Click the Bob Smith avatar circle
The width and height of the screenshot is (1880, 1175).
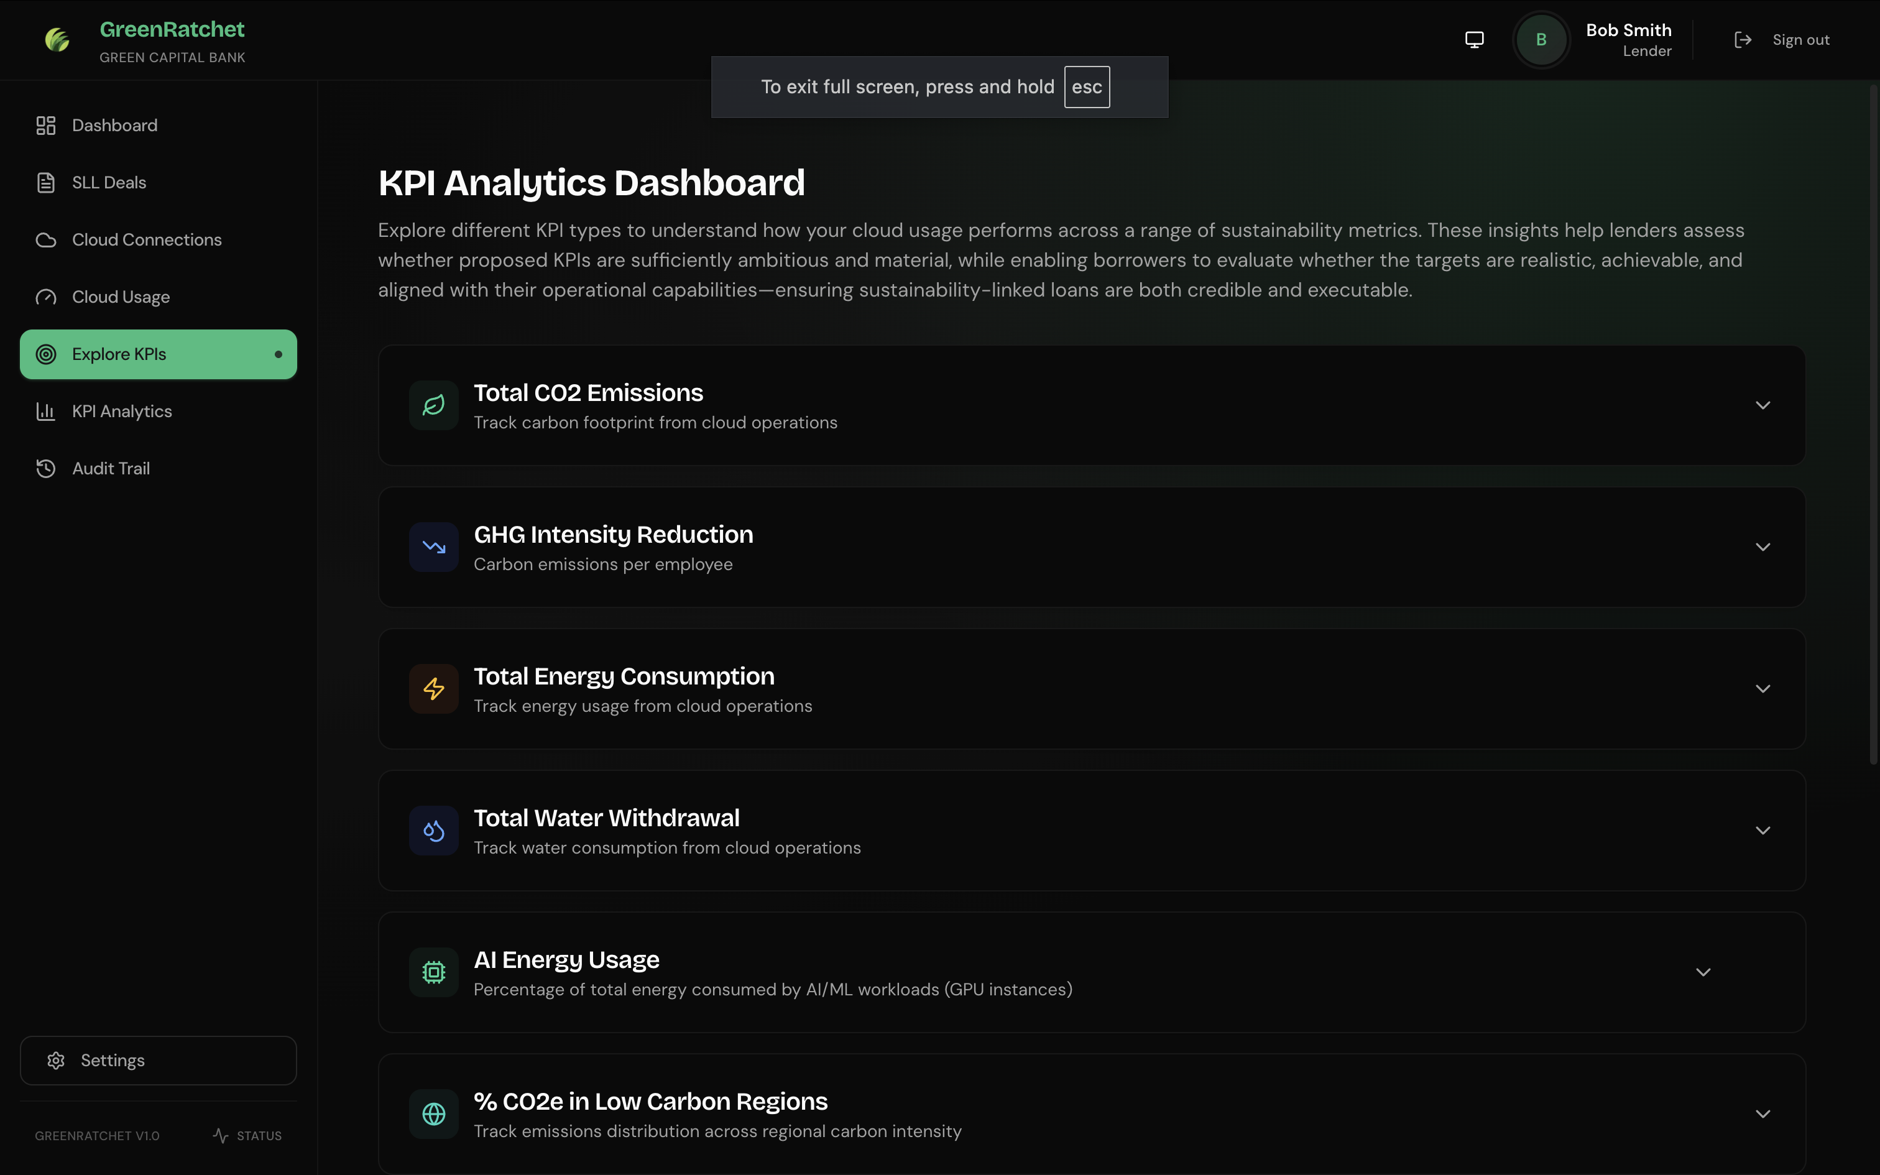click(x=1541, y=40)
